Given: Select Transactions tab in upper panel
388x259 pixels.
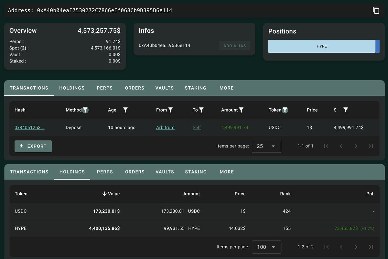Looking at the screenshot, I should 29,88.
